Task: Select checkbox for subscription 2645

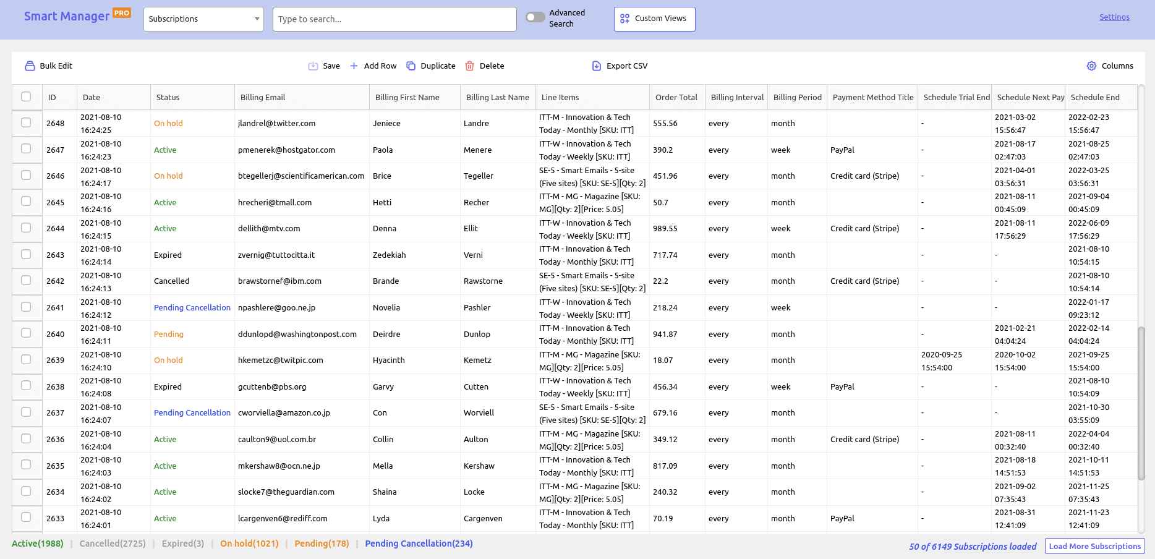Action: [26, 201]
